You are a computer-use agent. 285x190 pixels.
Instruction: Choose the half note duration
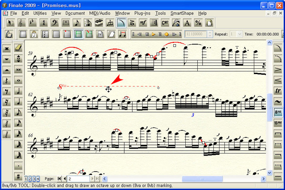click(x=18, y=91)
